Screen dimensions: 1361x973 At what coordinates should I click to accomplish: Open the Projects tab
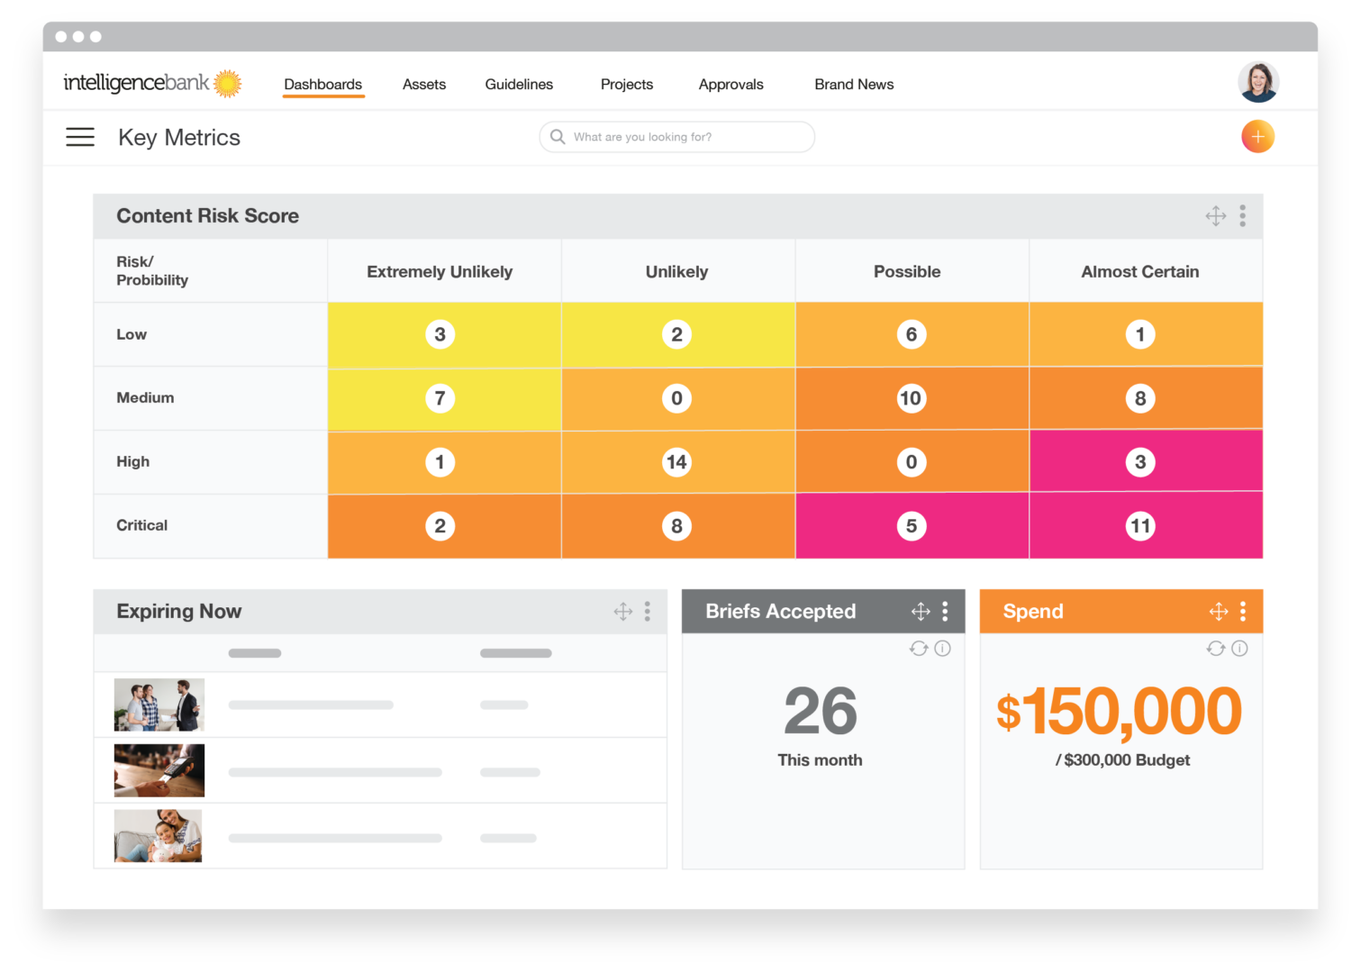tap(627, 85)
